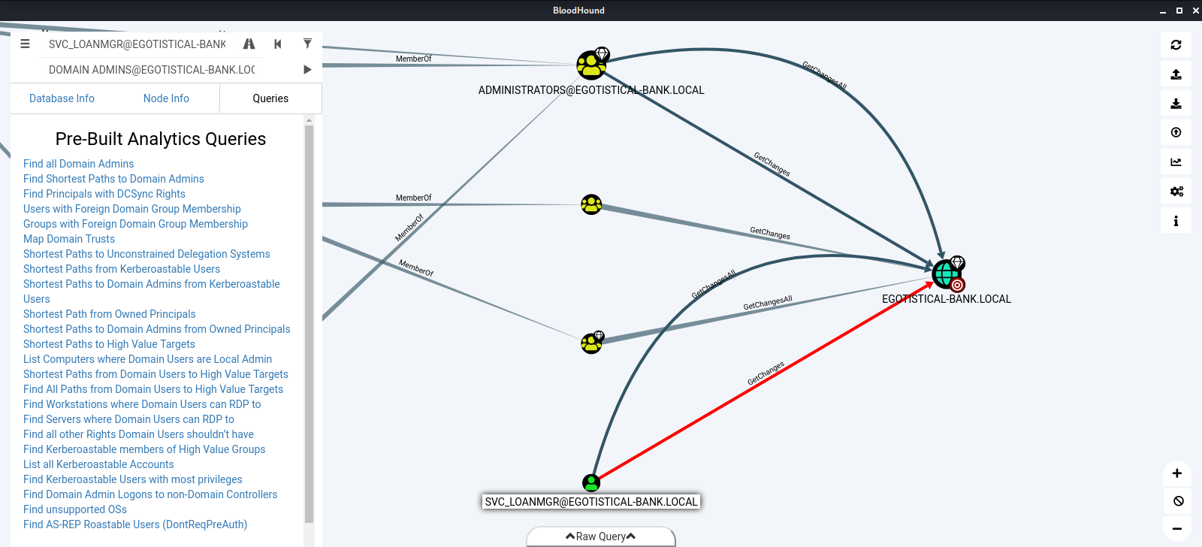The image size is (1202, 547).
Task: Click the export graph icon
Action: click(1176, 74)
